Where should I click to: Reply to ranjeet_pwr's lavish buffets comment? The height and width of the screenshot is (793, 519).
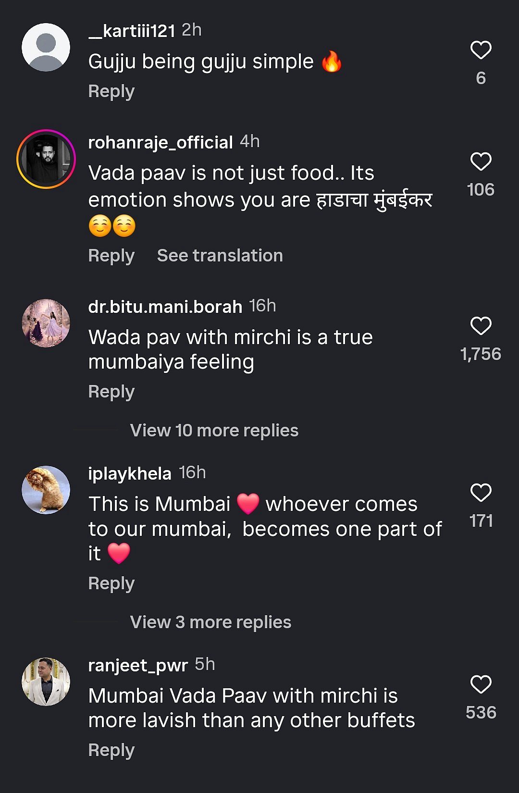point(111,750)
